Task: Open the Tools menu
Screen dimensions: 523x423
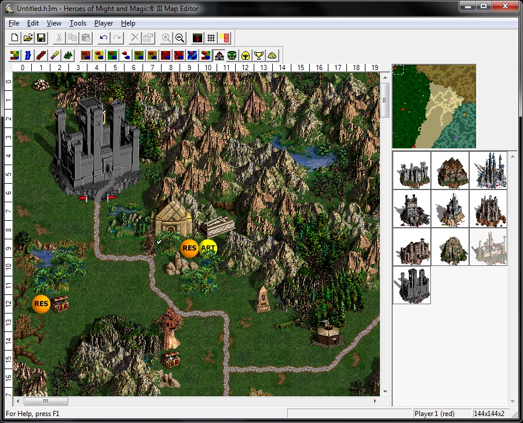Action: click(78, 23)
